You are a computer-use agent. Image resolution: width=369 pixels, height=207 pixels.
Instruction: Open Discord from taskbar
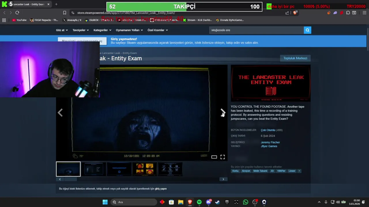tap(208, 202)
